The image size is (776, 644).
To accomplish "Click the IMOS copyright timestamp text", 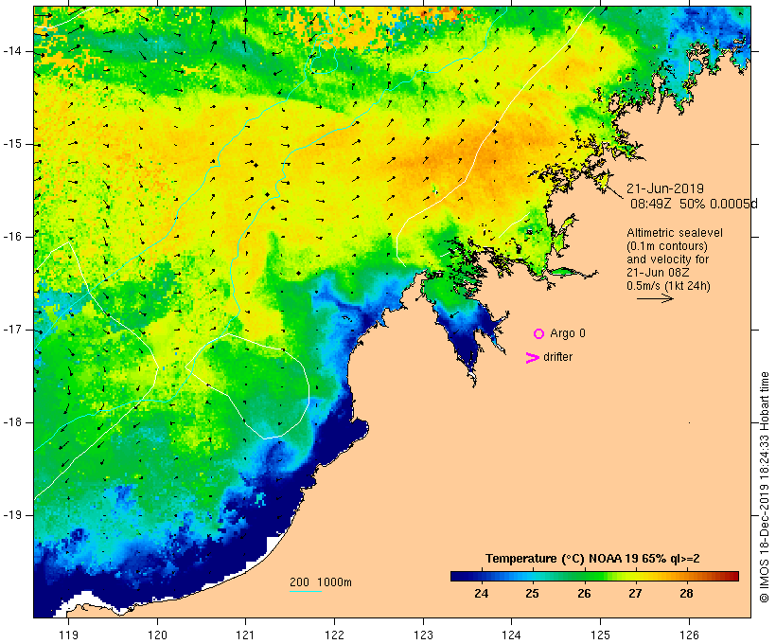I will (x=764, y=487).
